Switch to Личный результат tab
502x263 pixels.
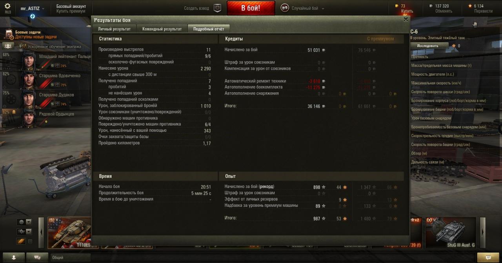[115, 29]
